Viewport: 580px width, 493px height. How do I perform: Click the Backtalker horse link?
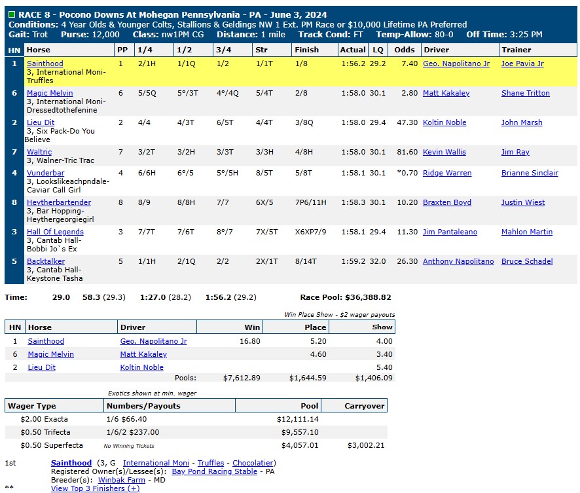(46, 261)
